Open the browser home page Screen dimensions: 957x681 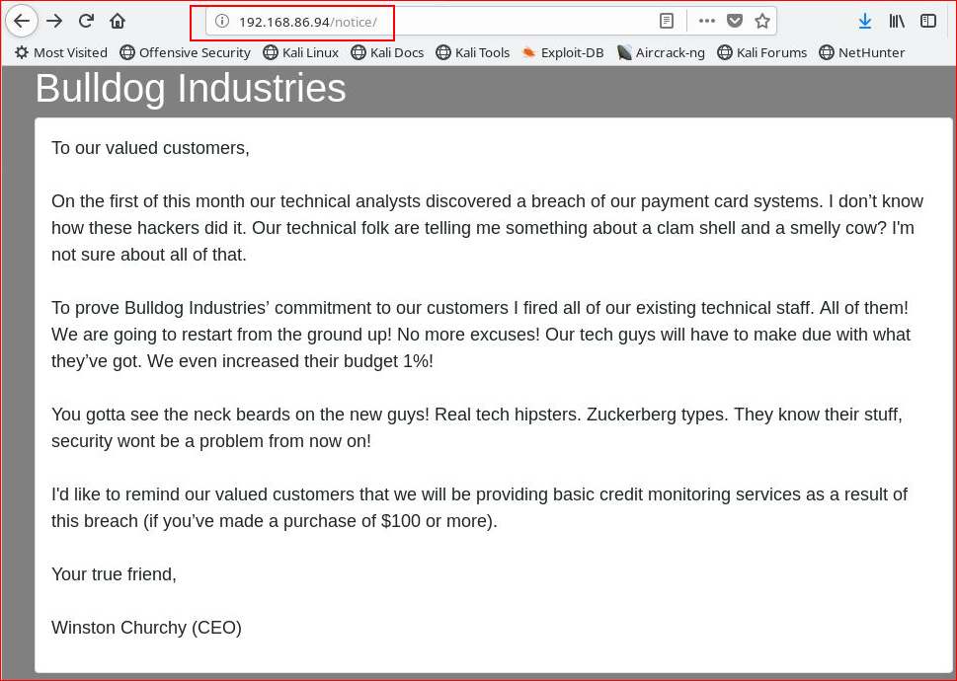[x=118, y=22]
